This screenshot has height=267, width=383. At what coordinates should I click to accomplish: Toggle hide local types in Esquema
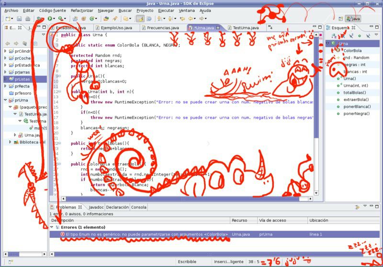click(x=368, y=36)
